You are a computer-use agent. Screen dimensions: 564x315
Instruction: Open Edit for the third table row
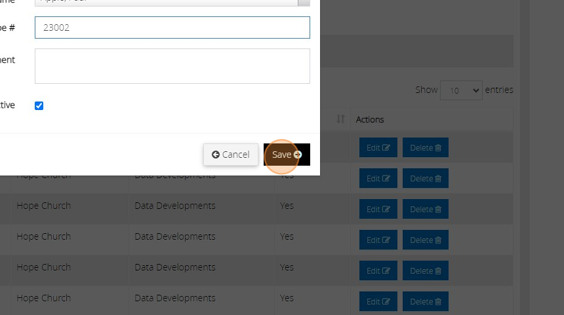click(x=378, y=210)
